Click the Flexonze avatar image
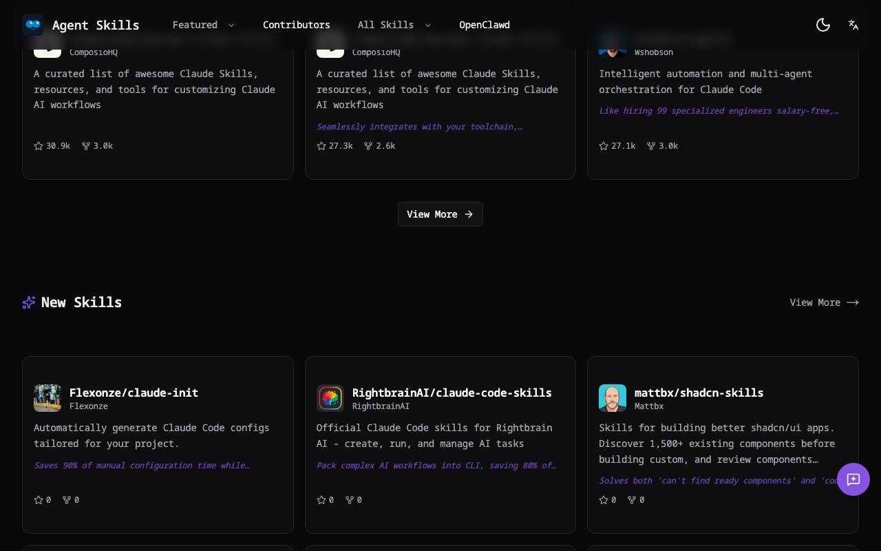881x551 pixels. click(x=47, y=398)
